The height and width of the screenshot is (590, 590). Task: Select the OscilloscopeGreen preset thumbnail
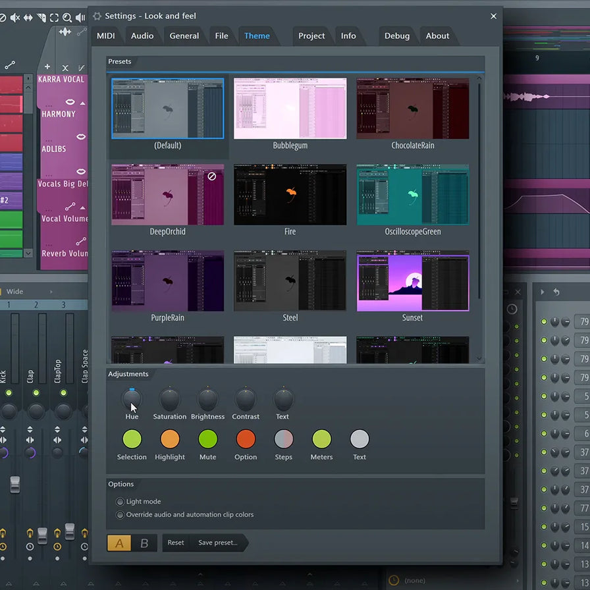[413, 194]
